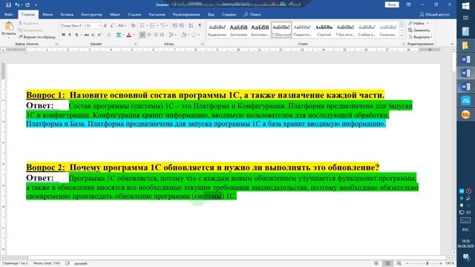Apply the Строгий style
The width and height of the screenshot is (475, 267).
coord(324,30)
